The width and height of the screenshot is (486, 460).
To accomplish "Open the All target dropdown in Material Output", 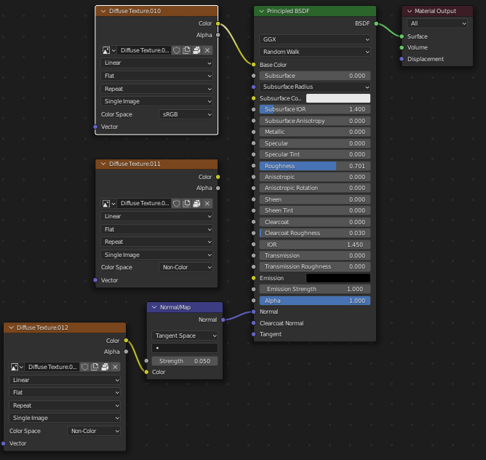I will (x=437, y=23).
